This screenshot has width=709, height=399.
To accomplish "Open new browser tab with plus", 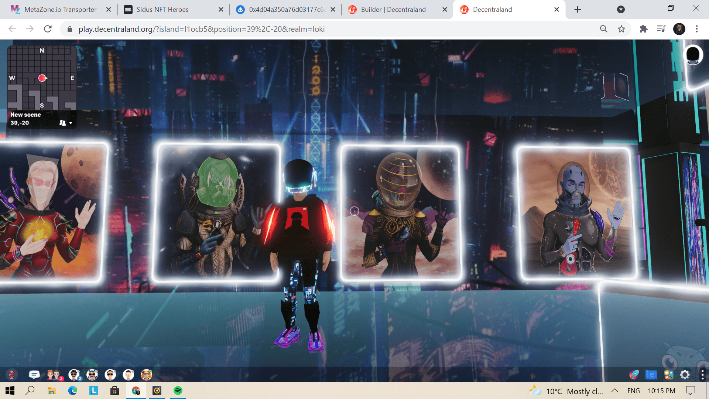I will 578,10.
